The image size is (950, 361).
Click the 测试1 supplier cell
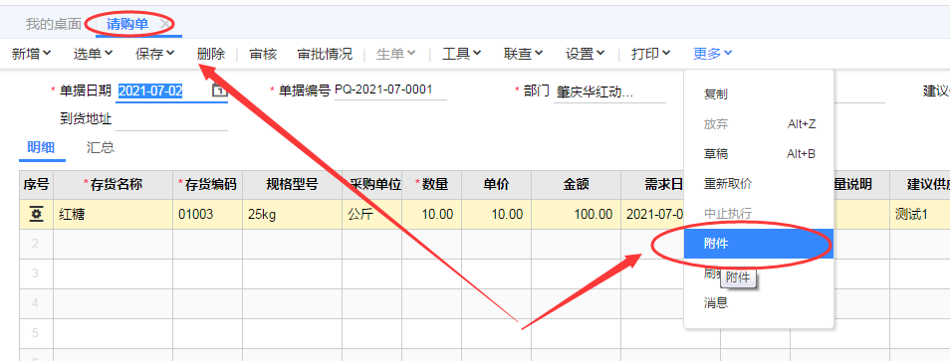(x=920, y=214)
